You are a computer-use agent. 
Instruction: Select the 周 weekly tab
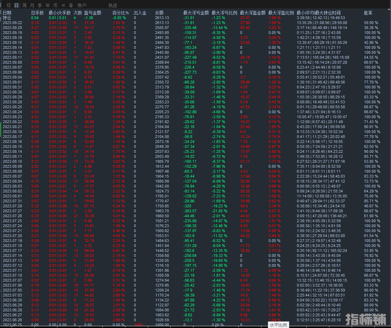coord(24,5)
